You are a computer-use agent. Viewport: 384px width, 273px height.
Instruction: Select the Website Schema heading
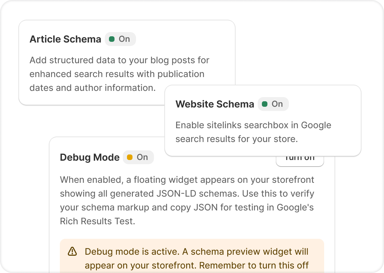coord(215,104)
